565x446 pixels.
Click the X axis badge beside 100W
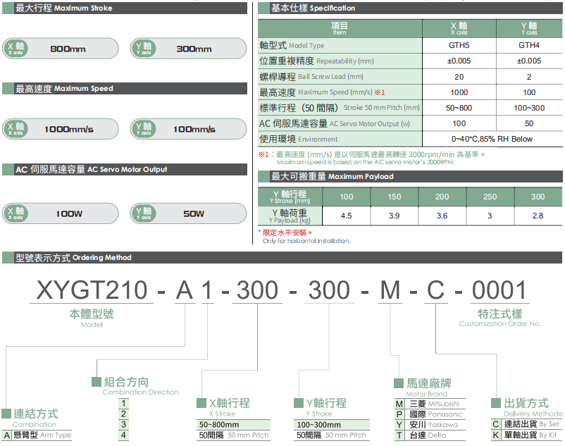[16, 213]
